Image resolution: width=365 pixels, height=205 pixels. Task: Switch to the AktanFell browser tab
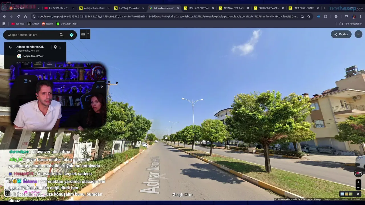coord(24,8)
